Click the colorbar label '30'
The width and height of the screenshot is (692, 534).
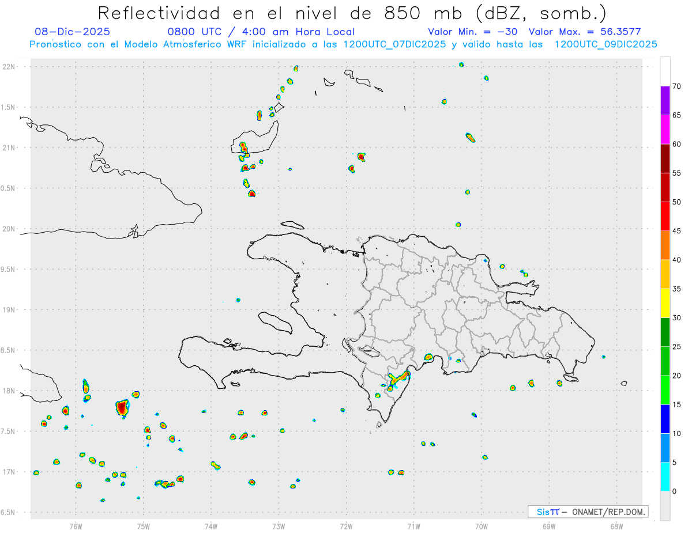pyautogui.click(x=676, y=318)
